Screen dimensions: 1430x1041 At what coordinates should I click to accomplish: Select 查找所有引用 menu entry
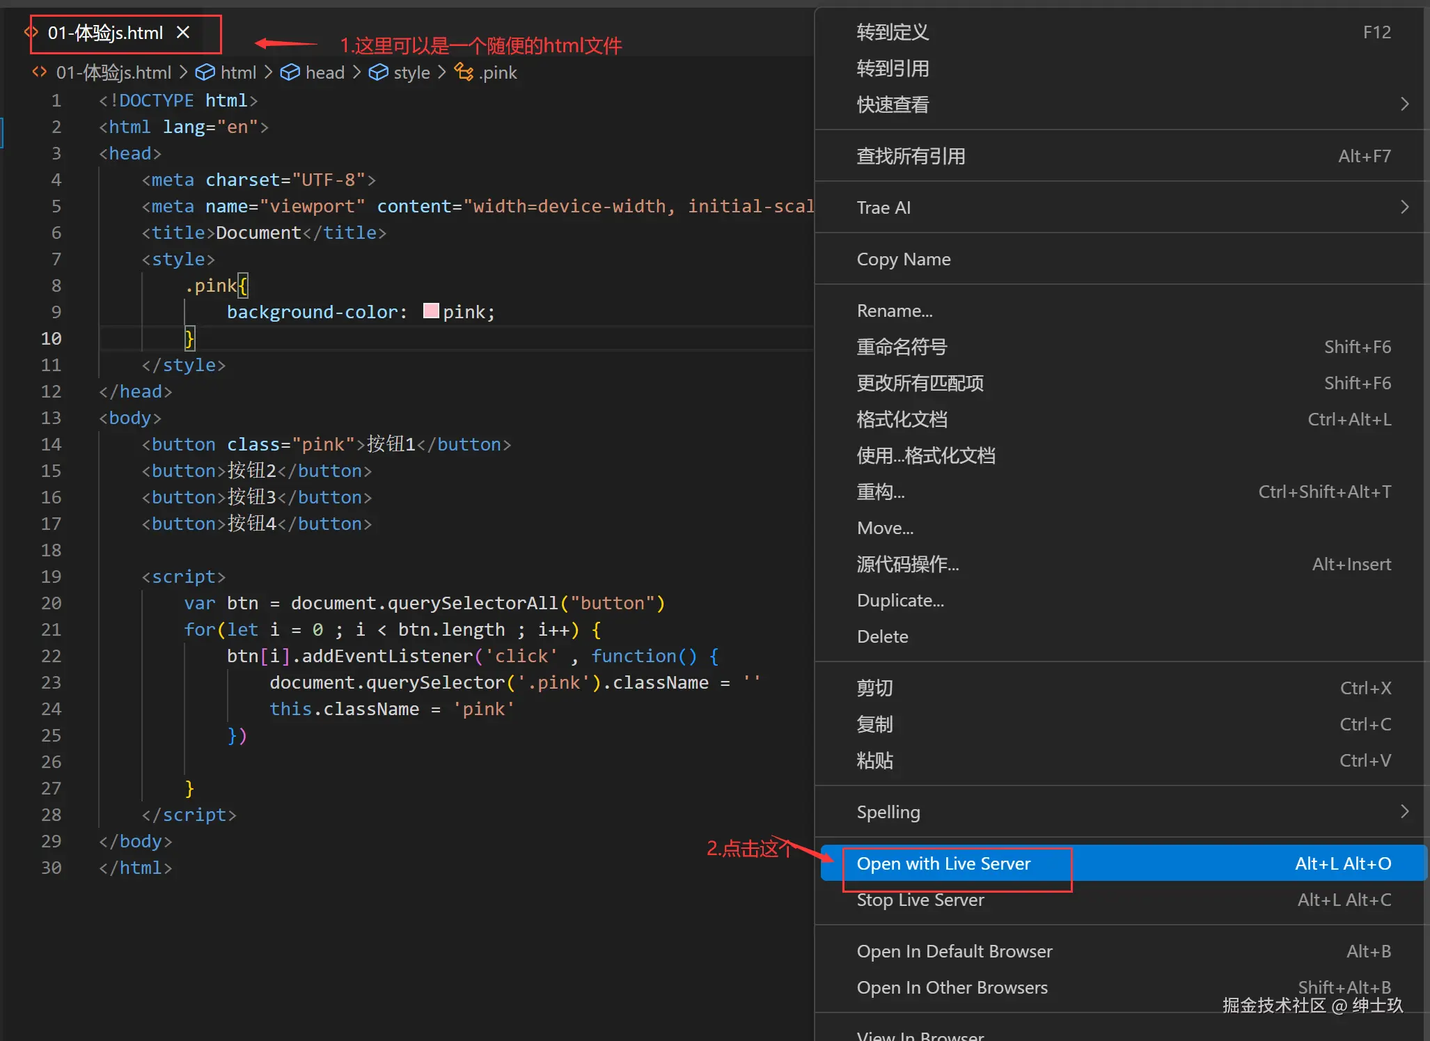[1122, 156]
